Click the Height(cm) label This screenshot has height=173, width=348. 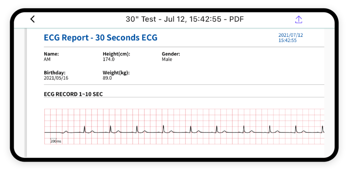(116, 54)
